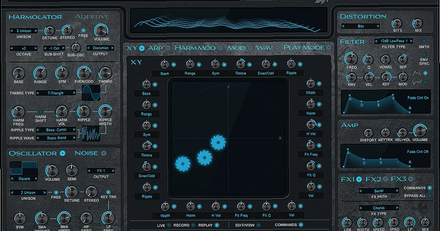Change the Chorus FX Type dropdown
The image size is (440, 231).
379,208
